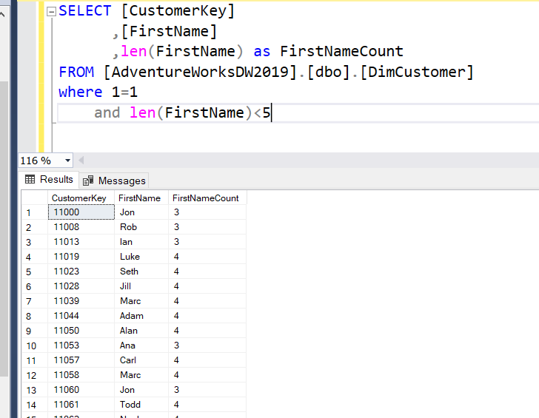The height and width of the screenshot is (418, 539).
Task: Click FirstNameCount value for row 11013
Action: pyautogui.click(x=207, y=241)
